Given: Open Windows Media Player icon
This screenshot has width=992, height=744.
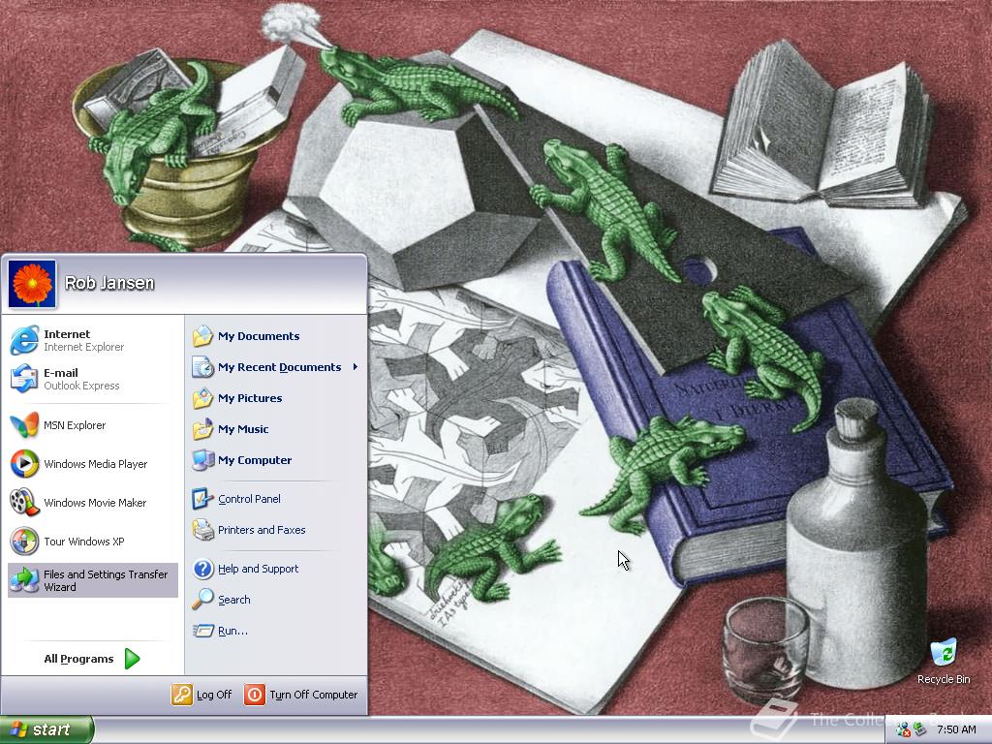Looking at the screenshot, I should [24, 464].
